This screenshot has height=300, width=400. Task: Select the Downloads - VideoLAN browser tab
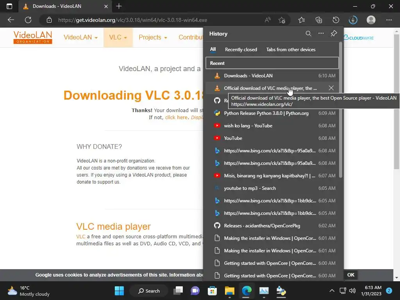click(x=65, y=6)
